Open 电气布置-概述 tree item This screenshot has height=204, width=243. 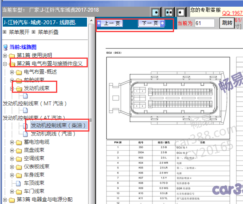click(x=40, y=72)
